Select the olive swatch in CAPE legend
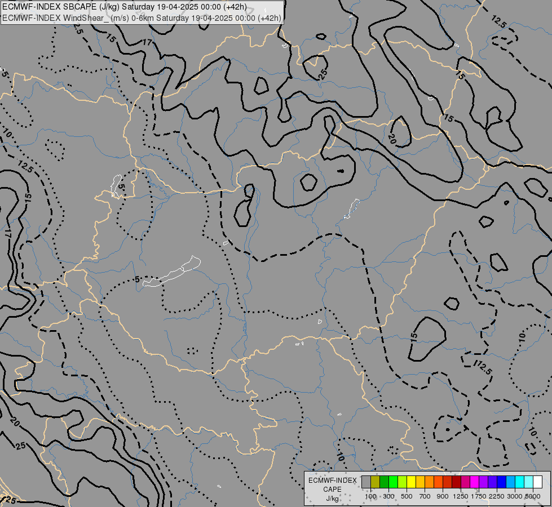 [376, 482]
